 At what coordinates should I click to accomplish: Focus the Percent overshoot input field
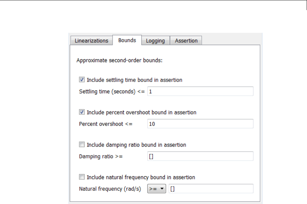tap(200, 124)
